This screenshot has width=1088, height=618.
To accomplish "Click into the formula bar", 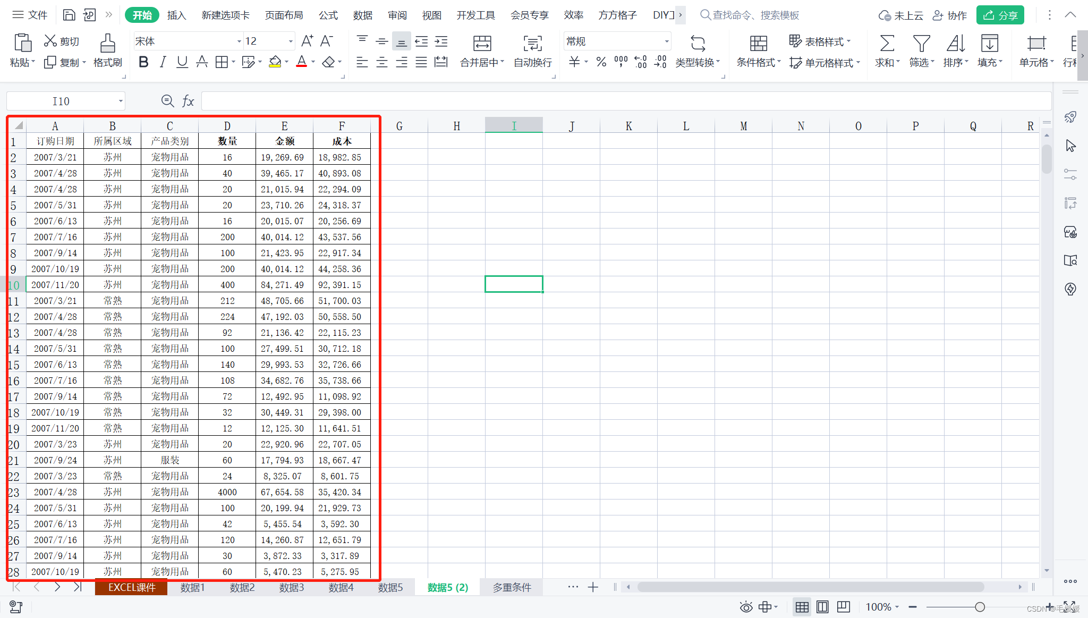I will point(626,101).
